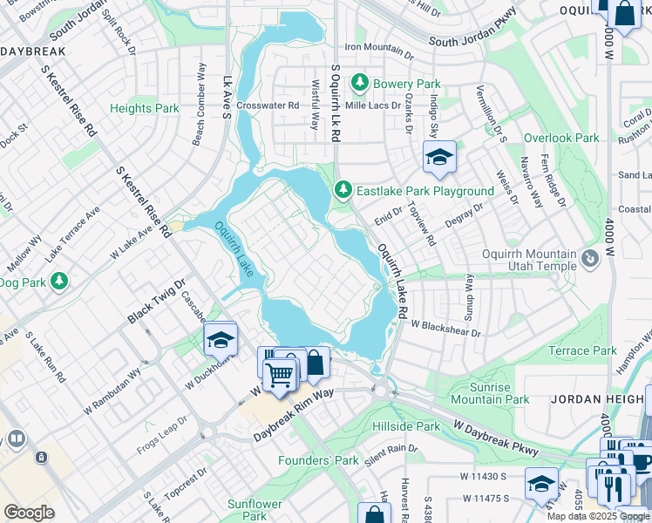Click the Terrace Park label
This screenshot has width=652, height=523.
tap(582, 351)
